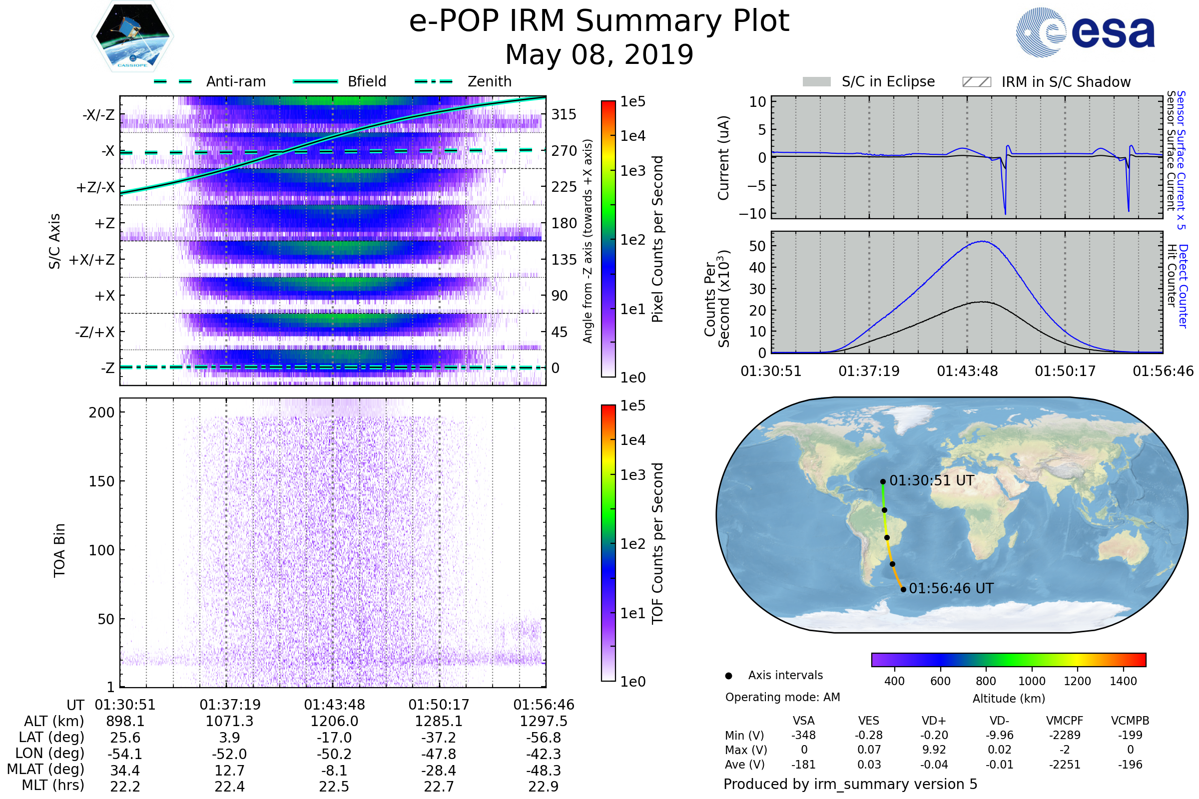Click the gray S/C in Eclipse legend swatch
The width and height of the screenshot is (1199, 799).
click(x=816, y=82)
